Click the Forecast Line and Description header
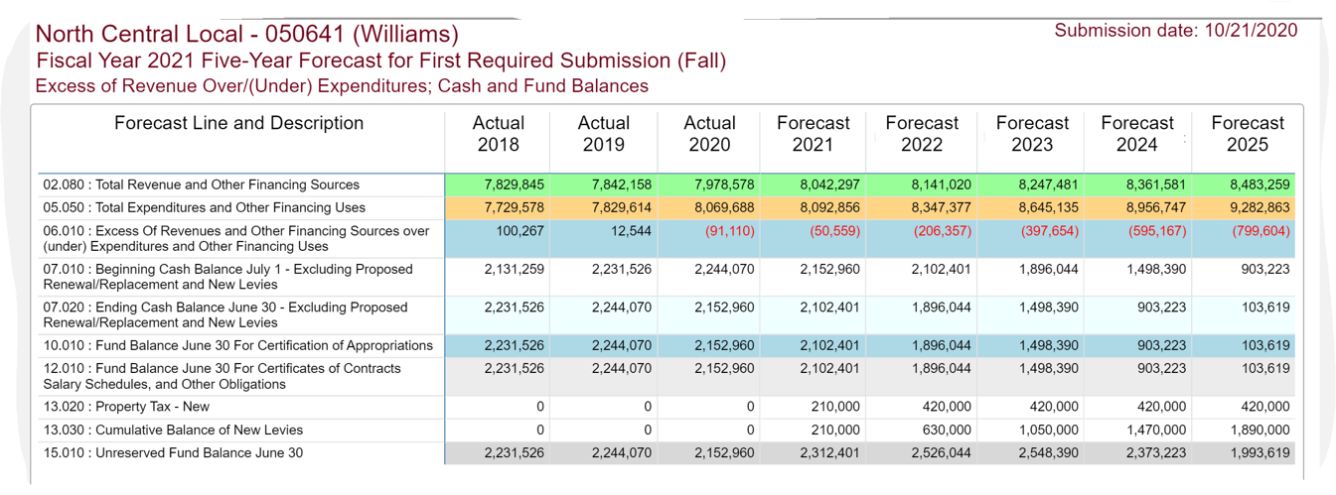 point(238,123)
